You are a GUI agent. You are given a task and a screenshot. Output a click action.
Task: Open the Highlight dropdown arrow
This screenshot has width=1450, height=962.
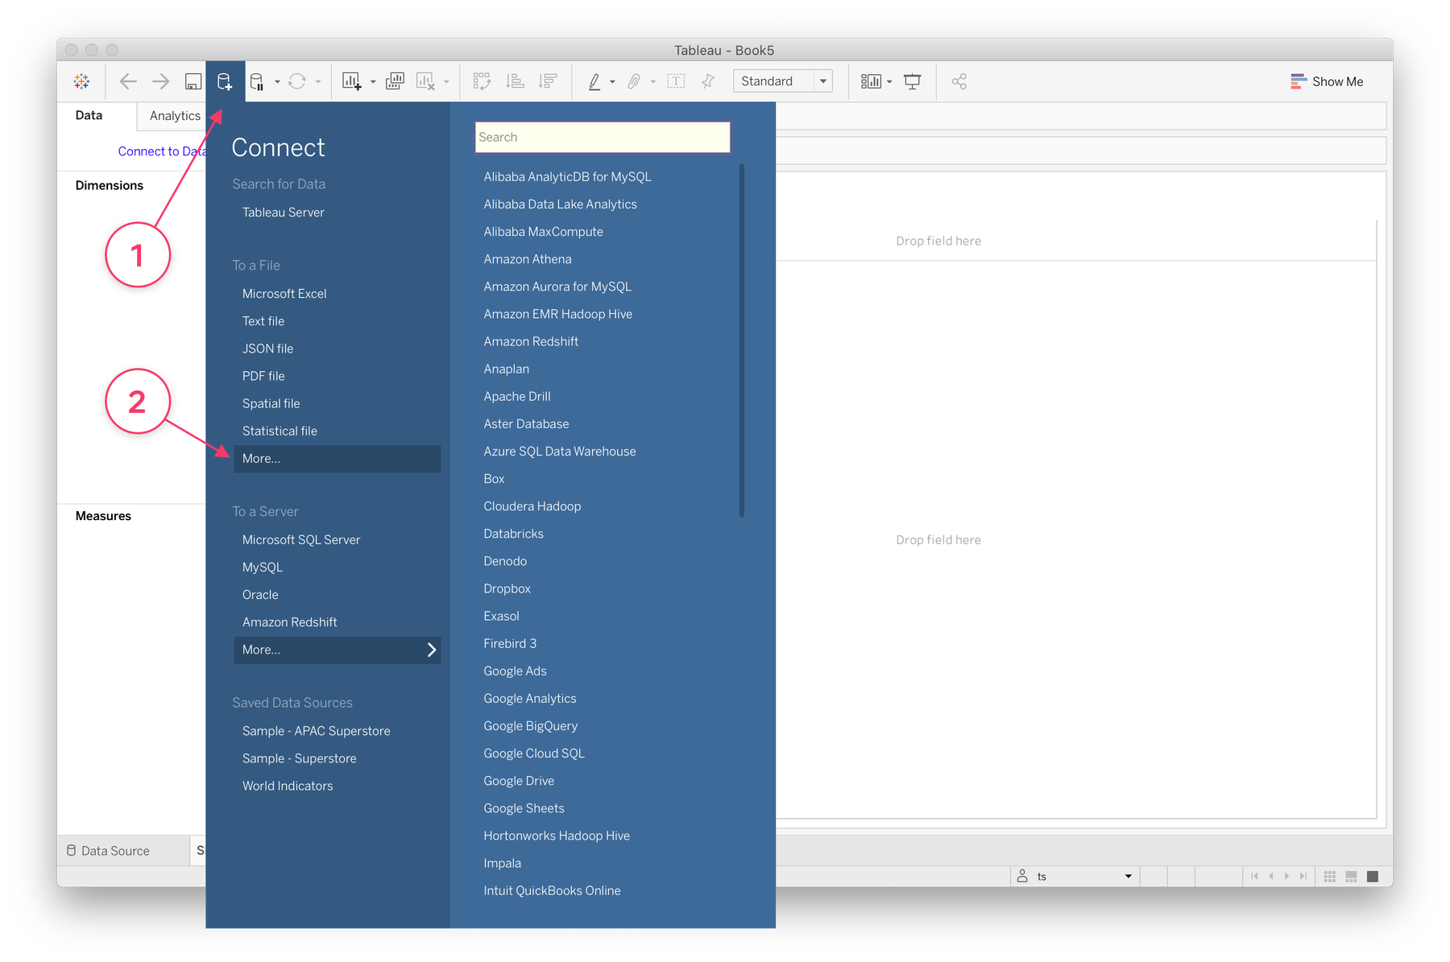(612, 82)
